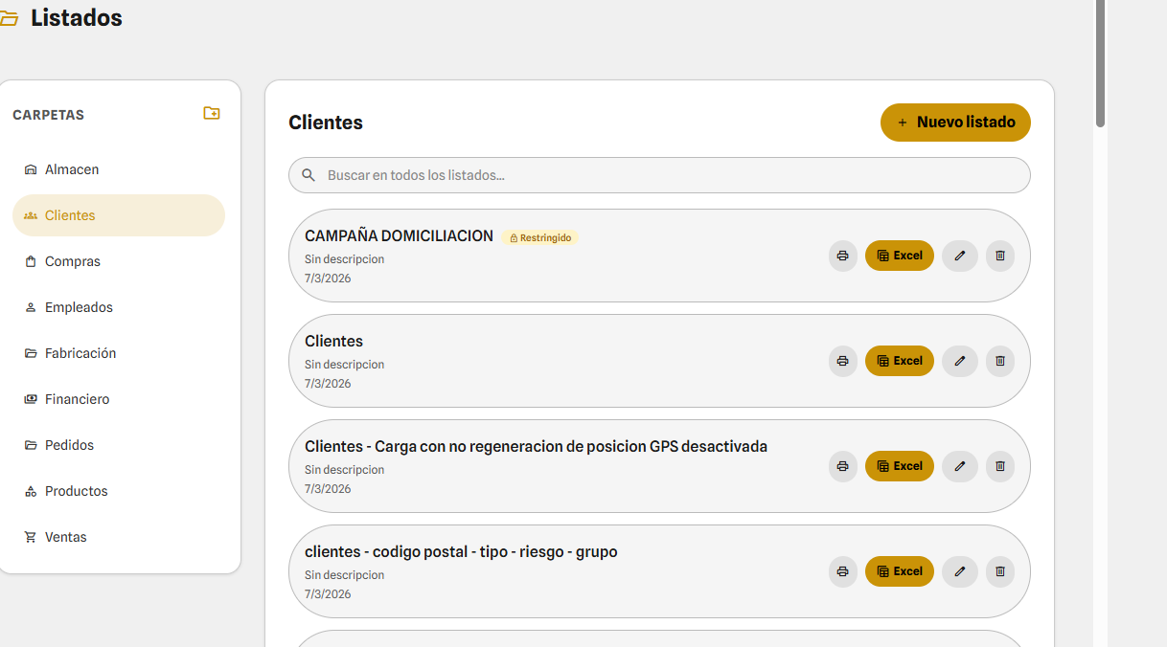Image resolution: width=1167 pixels, height=647 pixels.
Task: Click the search magnifier icon
Action: point(309,175)
